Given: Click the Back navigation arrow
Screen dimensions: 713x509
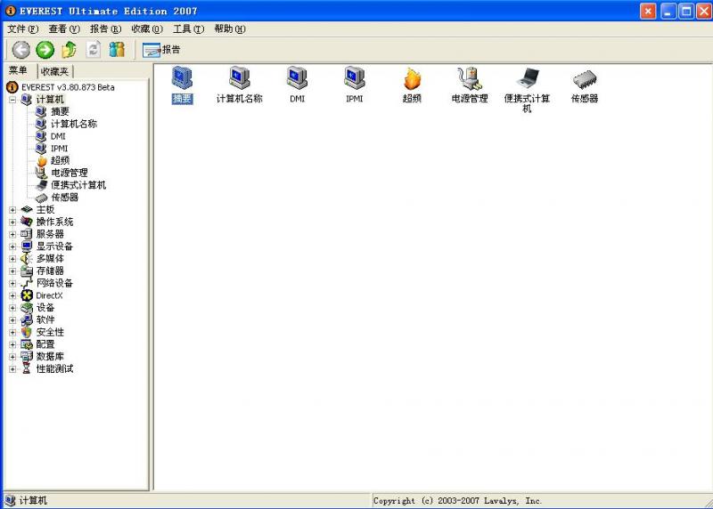Looking at the screenshot, I should pyautogui.click(x=20, y=50).
